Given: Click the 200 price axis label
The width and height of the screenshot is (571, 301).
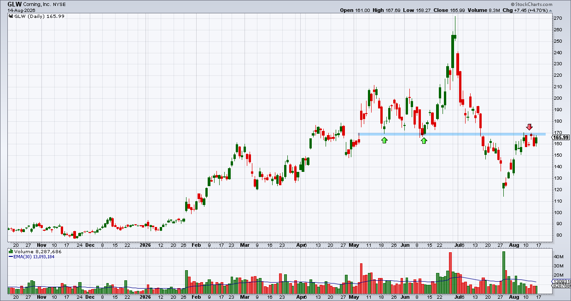Looking at the screenshot, I should [558, 98].
